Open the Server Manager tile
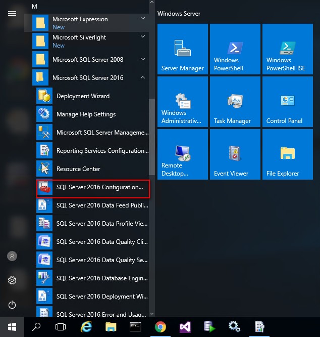The height and width of the screenshot is (337, 320). (183, 49)
